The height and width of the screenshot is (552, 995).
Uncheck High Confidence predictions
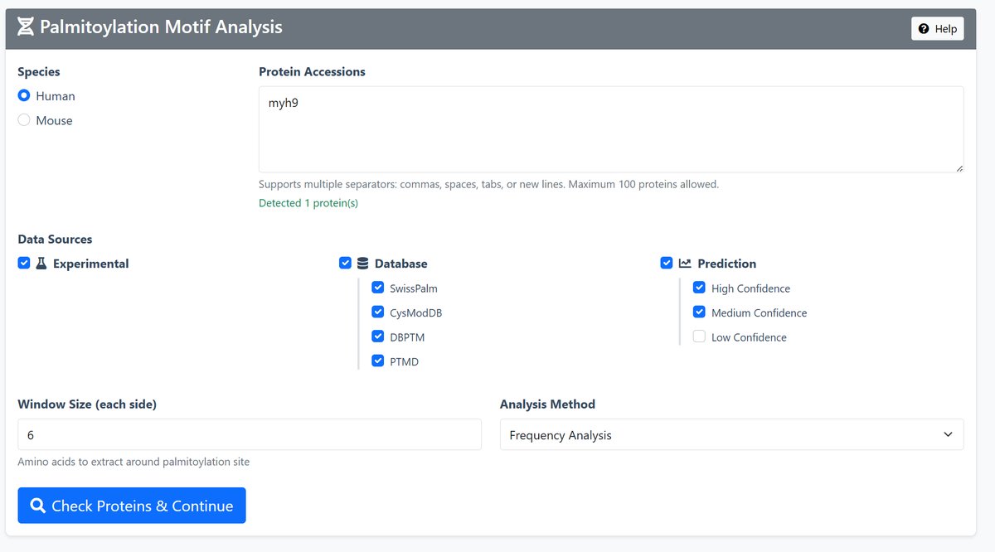pyautogui.click(x=699, y=288)
